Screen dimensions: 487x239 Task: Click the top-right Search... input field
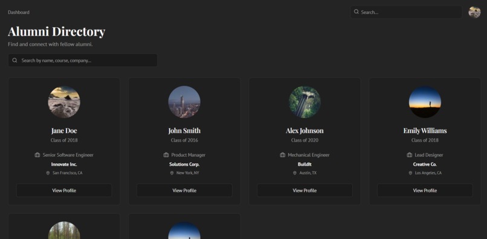pyautogui.click(x=406, y=12)
